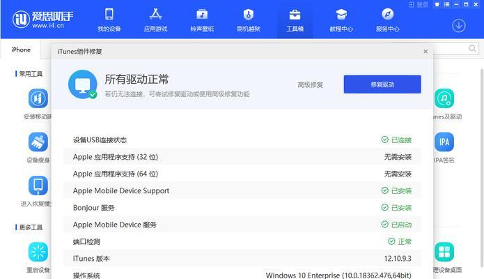
Task: Open 刷机越狱 in the top navigation
Action: tap(249, 20)
